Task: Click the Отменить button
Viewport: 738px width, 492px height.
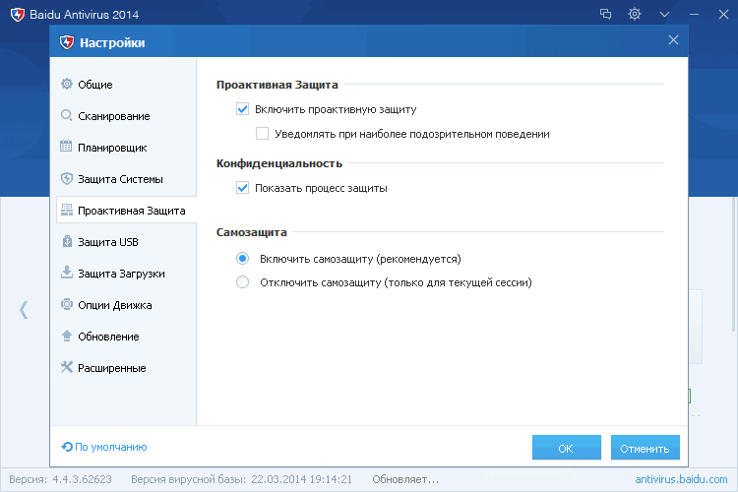Action: click(x=645, y=448)
